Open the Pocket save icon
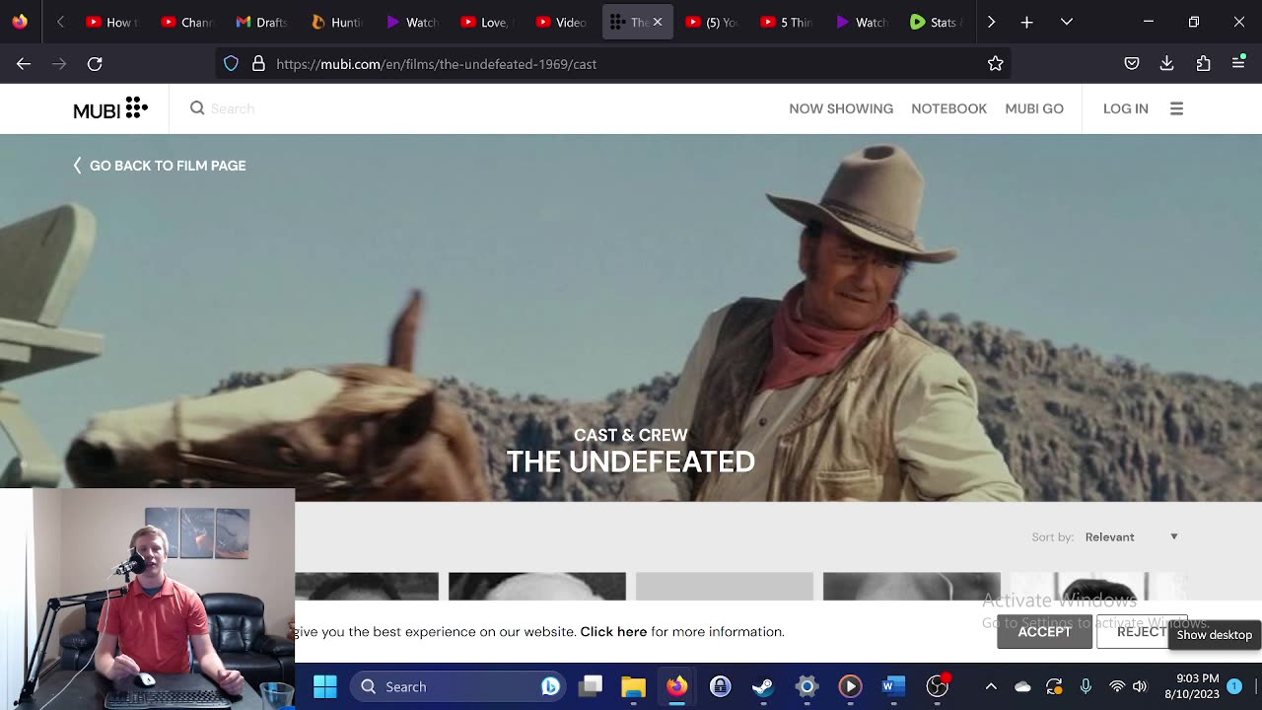This screenshot has width=1262, height=710. click(x=1132, y=64)
